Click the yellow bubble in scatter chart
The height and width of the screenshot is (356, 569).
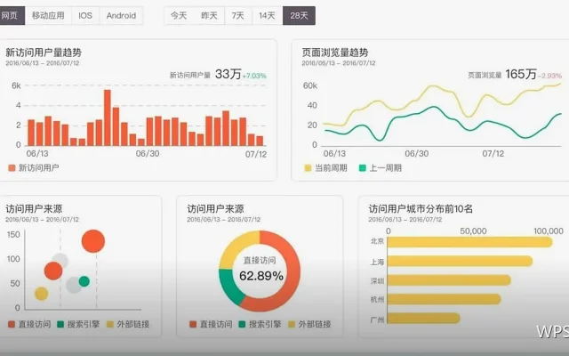[x=42, y=294]
